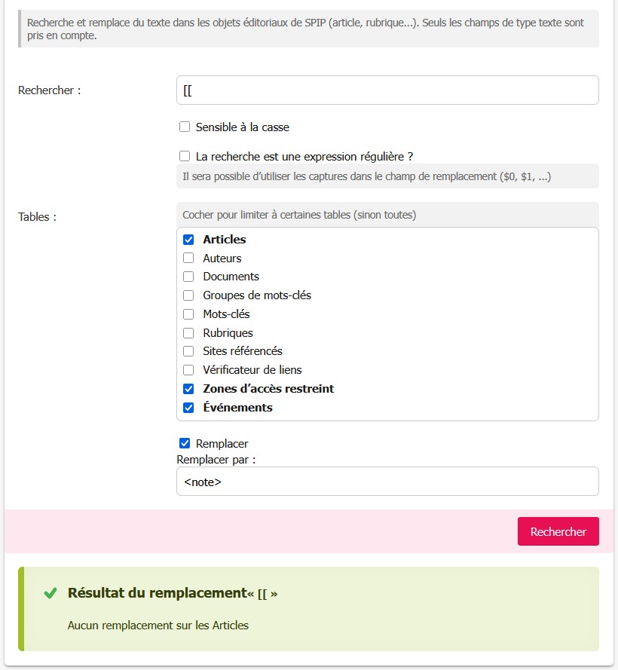Click the Remplacer par text field

point(387,482)
